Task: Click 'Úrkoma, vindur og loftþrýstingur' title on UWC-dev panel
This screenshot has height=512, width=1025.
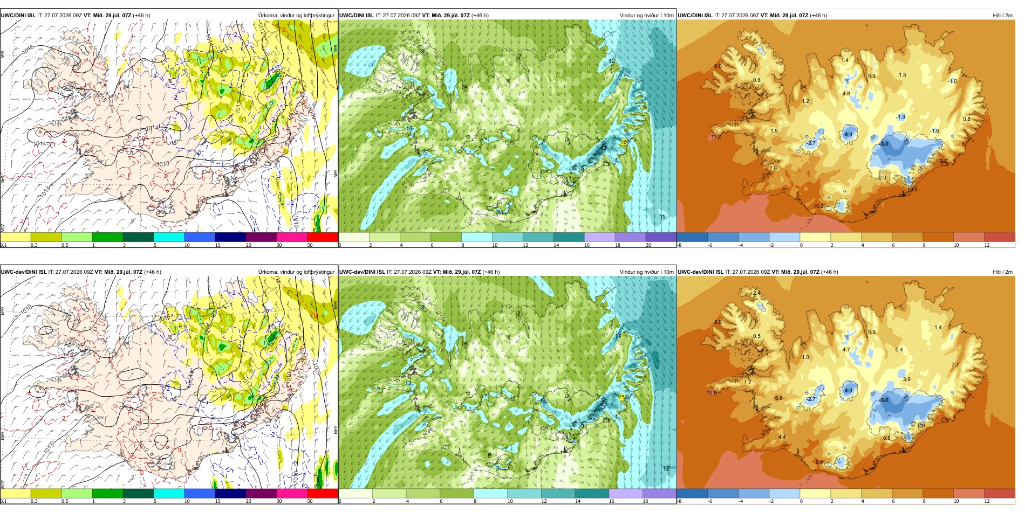Action: click(x=296, y=272)
